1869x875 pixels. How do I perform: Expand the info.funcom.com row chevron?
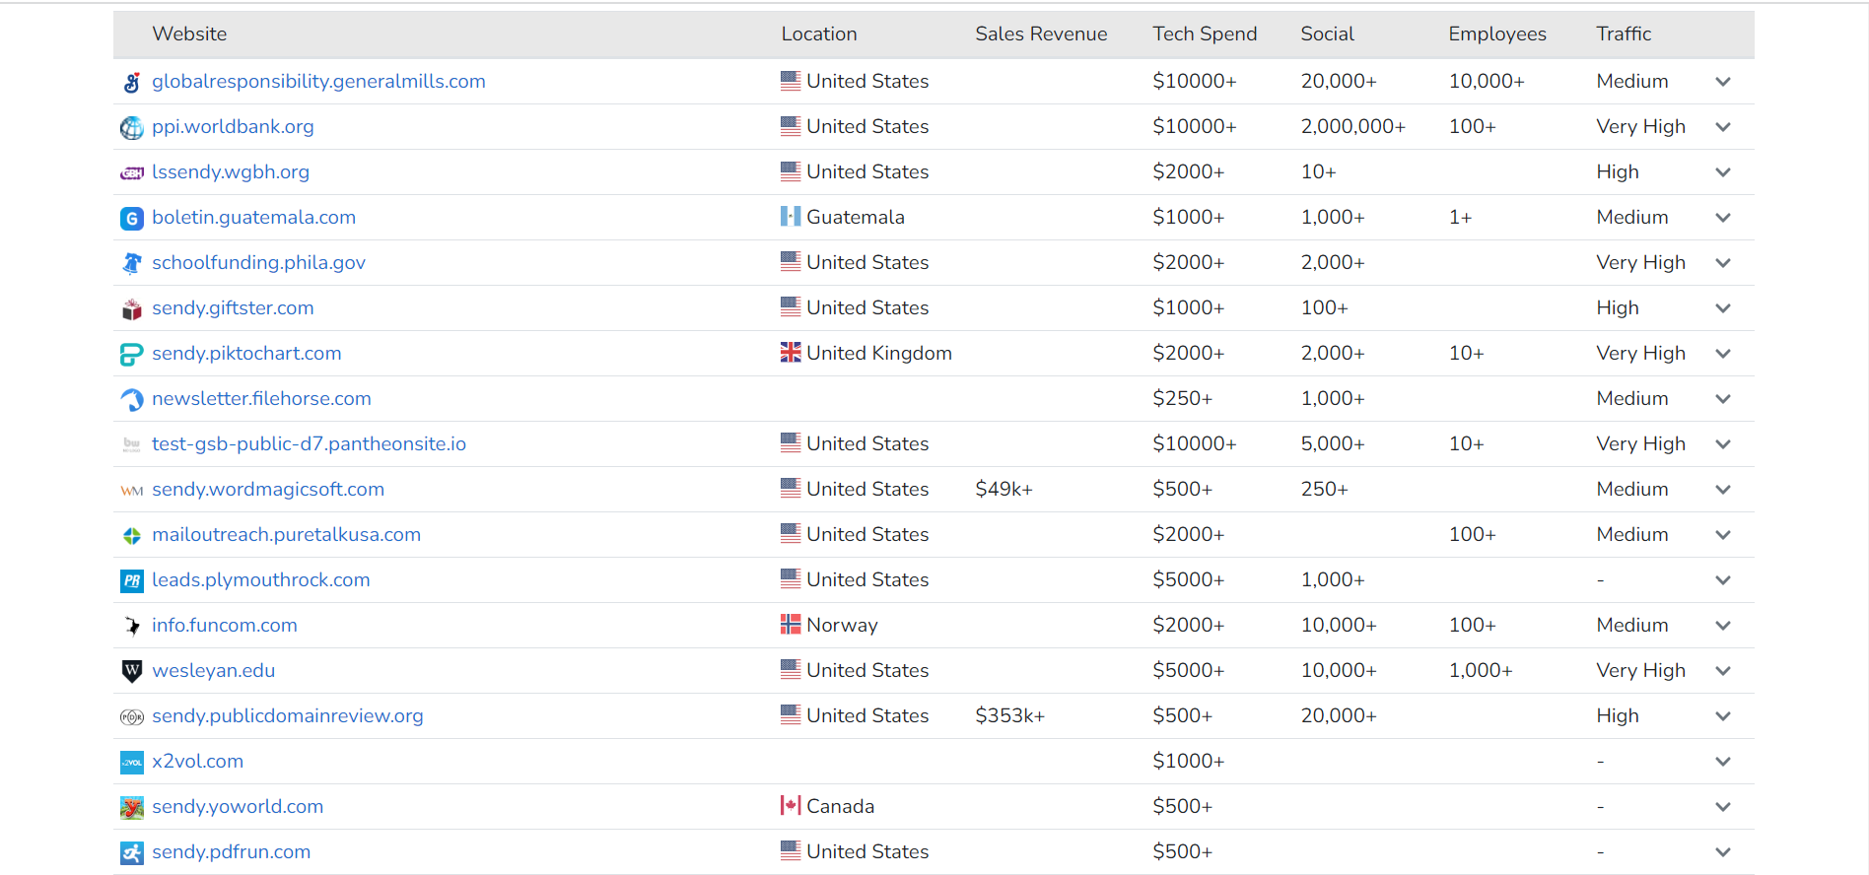(1723, 626)
